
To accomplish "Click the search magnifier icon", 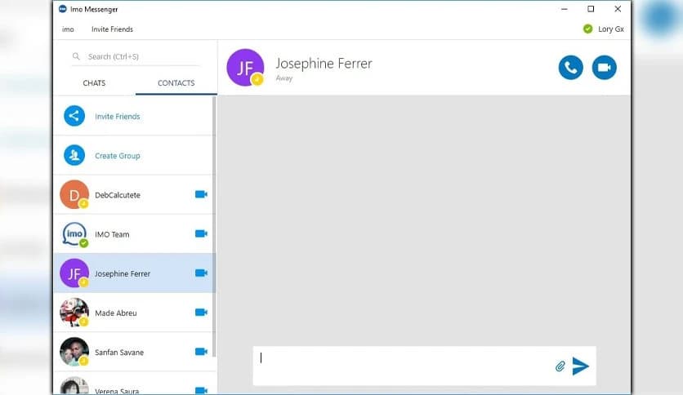I will 76,56.
